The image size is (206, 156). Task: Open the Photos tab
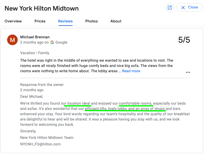coord(91,21)
